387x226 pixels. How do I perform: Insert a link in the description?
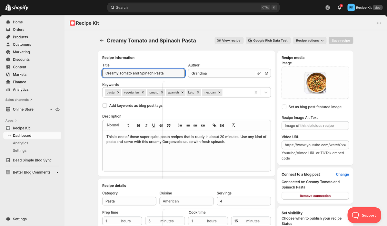(x=214, y=125)
